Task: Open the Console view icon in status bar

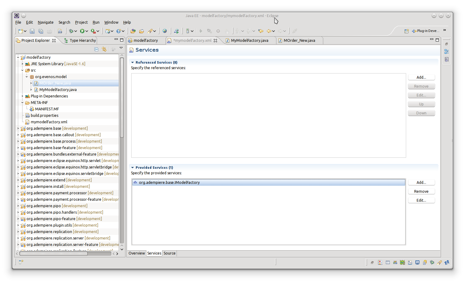Action: point(417,263)
